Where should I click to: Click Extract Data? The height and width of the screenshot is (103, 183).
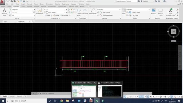[134, 13]
